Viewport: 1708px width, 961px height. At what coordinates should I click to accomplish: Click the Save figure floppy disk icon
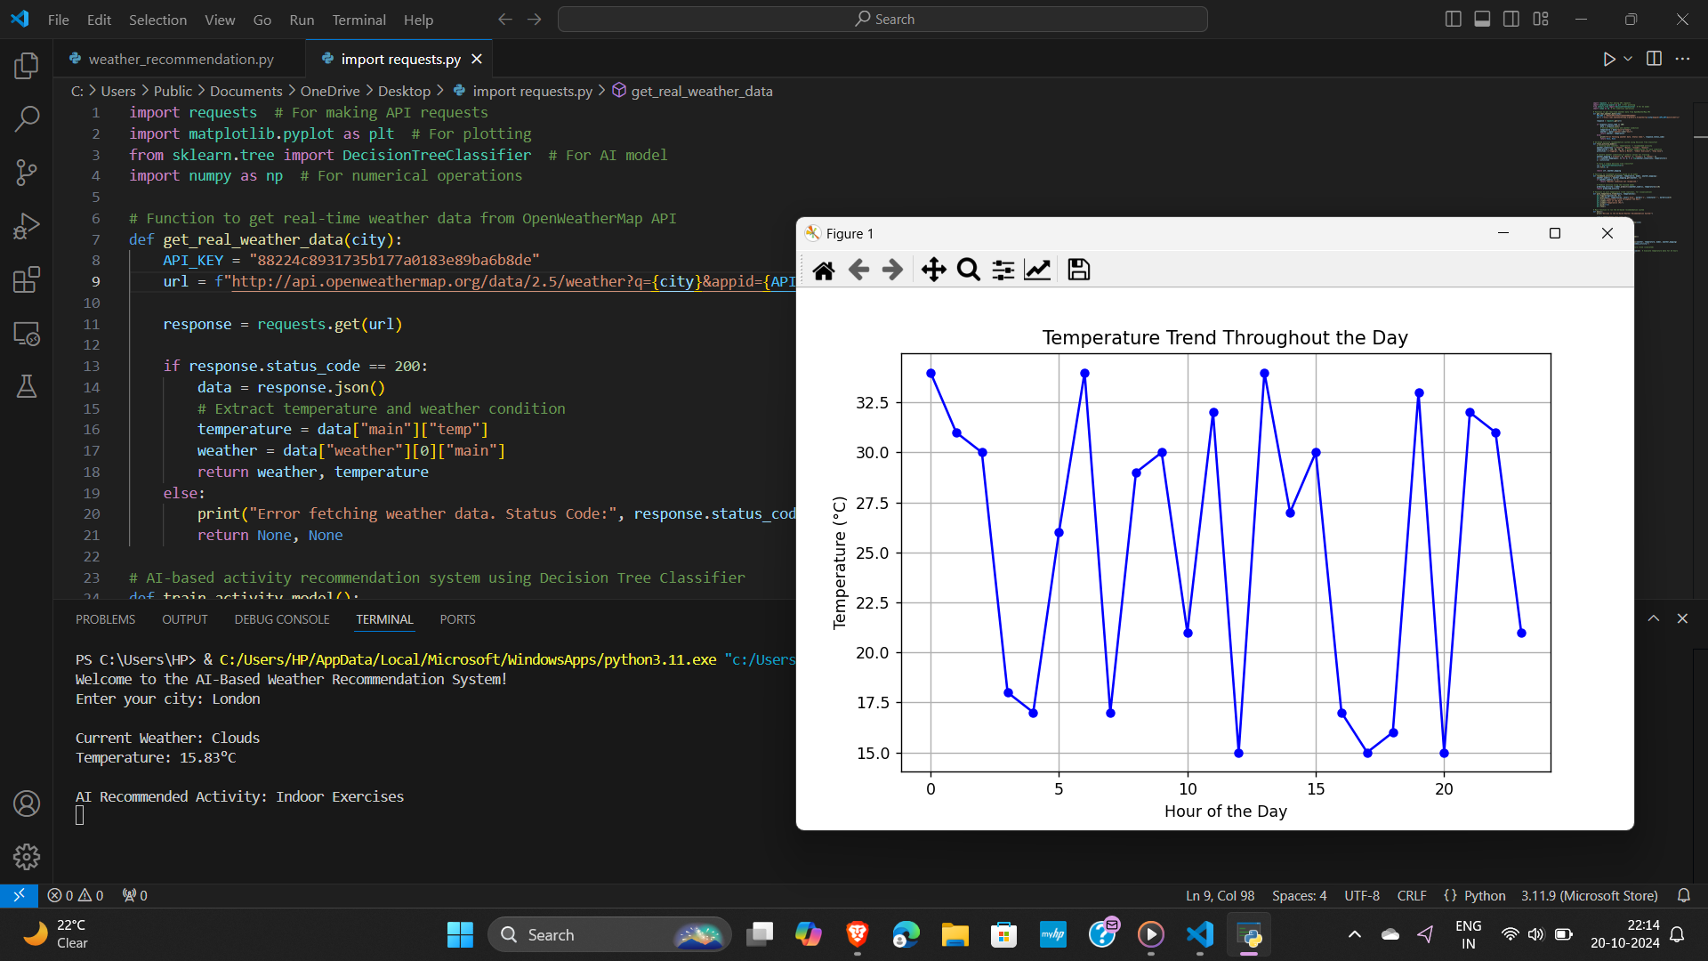[x=1078, y=270]
